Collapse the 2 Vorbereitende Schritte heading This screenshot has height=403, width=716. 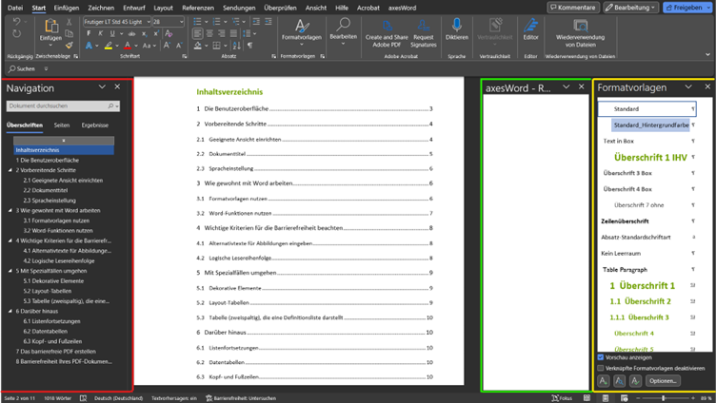pos(10,170)
